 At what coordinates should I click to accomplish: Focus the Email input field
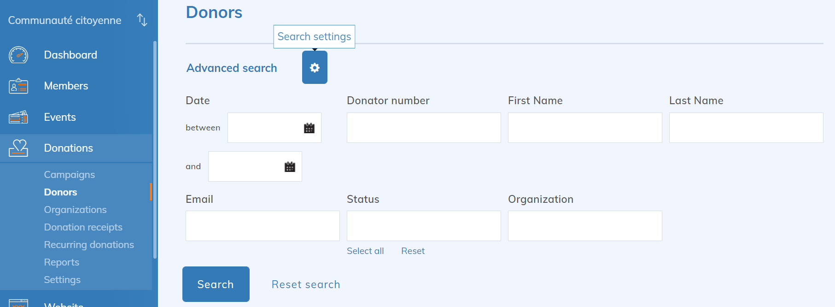(x=263, y=226)
